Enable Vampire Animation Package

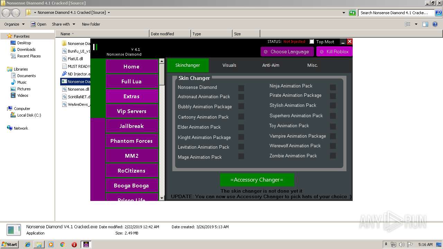coord(333,136)
